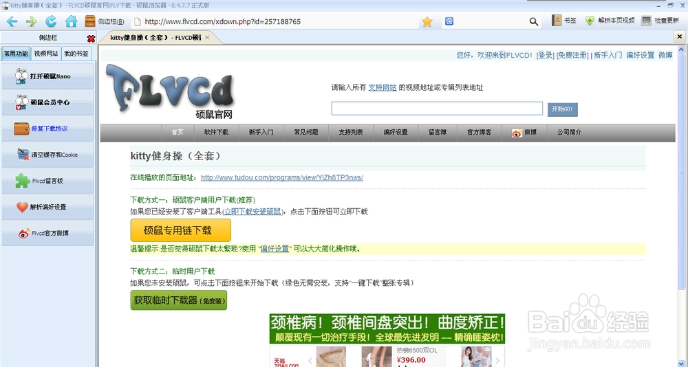The width and height of the screenshot is (688, 367).
Task: Click the 免费注册 link
Action: (572, 55)
